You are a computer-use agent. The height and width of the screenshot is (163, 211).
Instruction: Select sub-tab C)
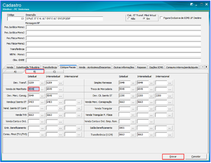point(54,72)
